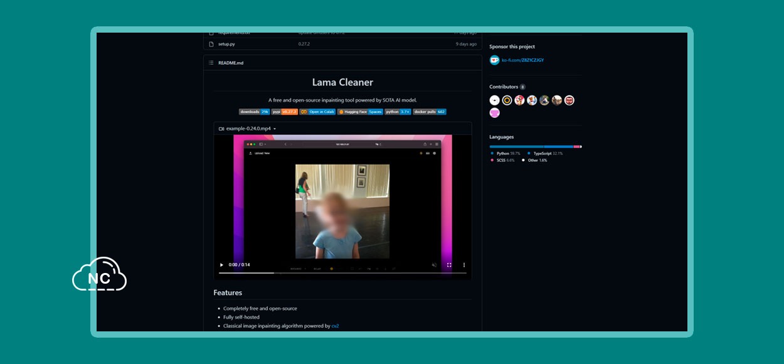Open the 0.27.2 commit message link

(304, 44)
